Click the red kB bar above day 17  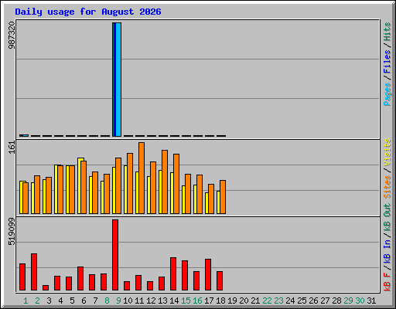(208, 275)
